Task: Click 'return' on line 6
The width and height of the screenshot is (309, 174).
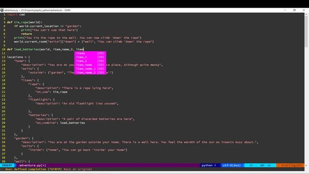Action: [x=27, y=34]
